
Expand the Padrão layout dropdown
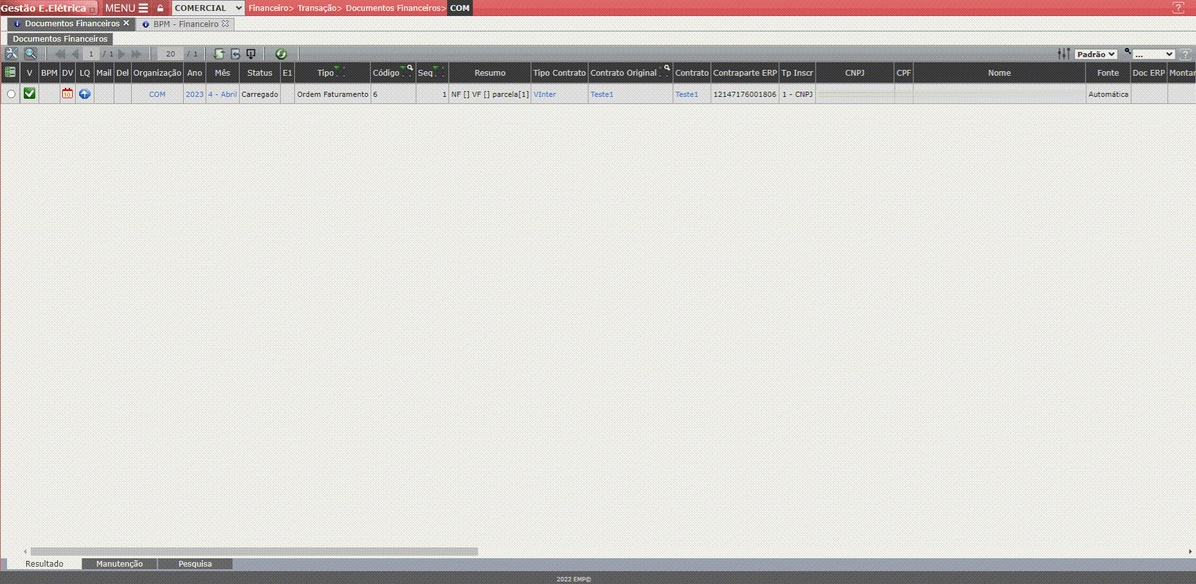click(1096, 54)
